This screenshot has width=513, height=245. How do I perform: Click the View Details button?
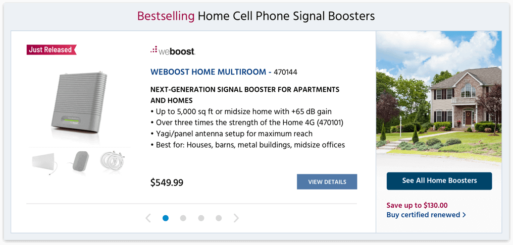click(x=327, y=182)
